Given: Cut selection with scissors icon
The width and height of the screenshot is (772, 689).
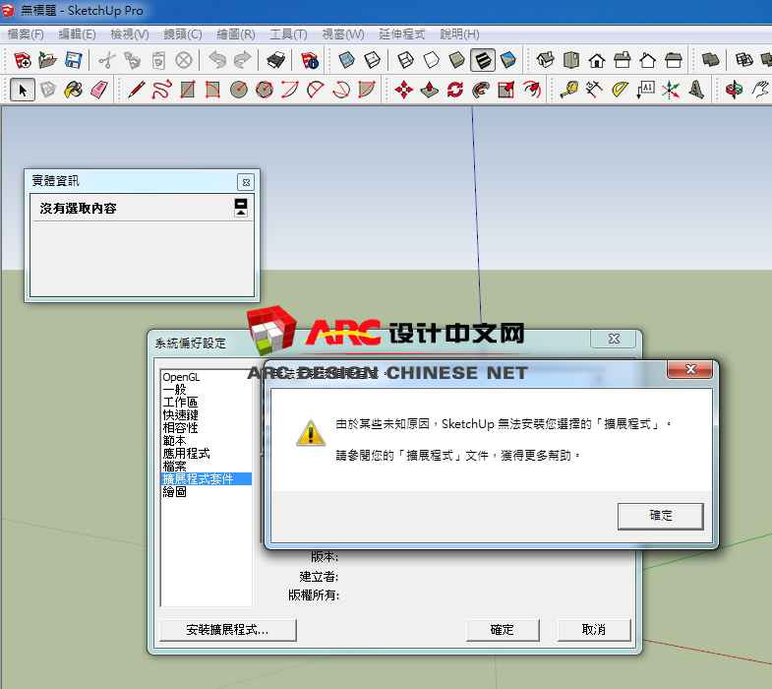Looking at the screenshot, I should click(x=106, y=60).
